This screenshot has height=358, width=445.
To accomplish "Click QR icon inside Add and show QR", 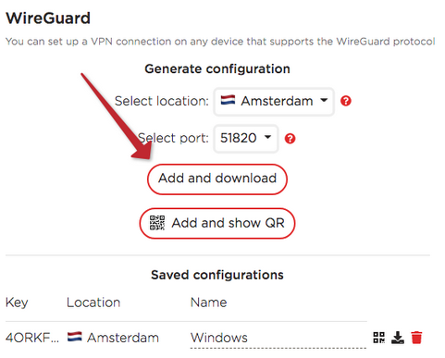I will pyautogui.click(x=157, y=223).
